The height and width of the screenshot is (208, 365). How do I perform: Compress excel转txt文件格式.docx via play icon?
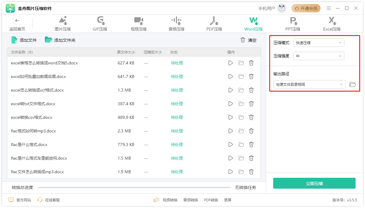tap(231, 104)
